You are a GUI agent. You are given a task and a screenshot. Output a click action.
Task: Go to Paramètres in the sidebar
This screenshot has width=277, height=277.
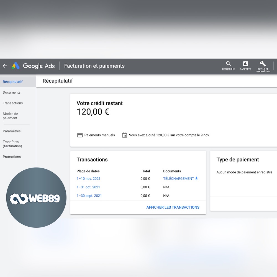click(x=12, y=131)
